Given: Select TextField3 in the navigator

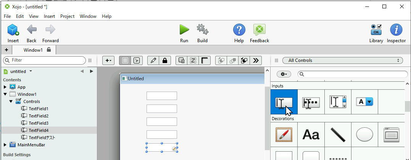Looking at the screenshot, I should pyautogui.click(x=39, y=123).
